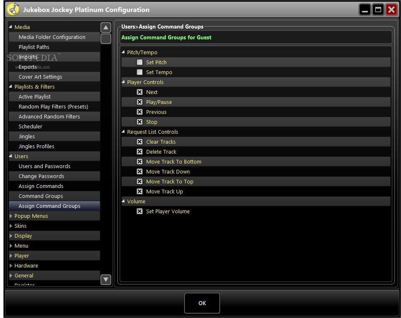The height and width of the screenshot is (318, 401).
Task: Click the Jukebox Jockey app logo icon
Action: click(x=13, y=10)
